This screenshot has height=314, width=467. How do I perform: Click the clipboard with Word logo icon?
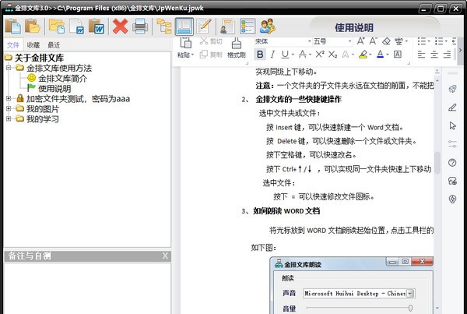point(97,26)
